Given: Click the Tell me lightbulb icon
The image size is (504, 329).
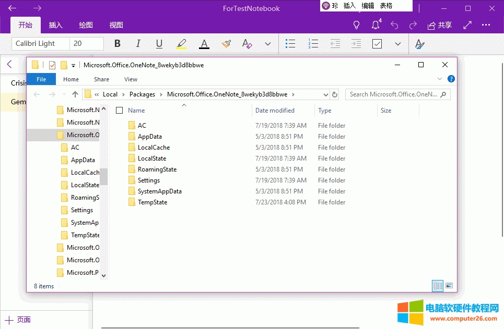Looking at the screenshot, I should coord(356,25).
